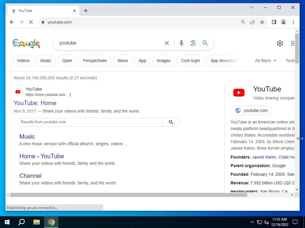The width and height of the screenshot is (305, 228).
Task: Open Google quick settings gear
Action: (280, 43)
